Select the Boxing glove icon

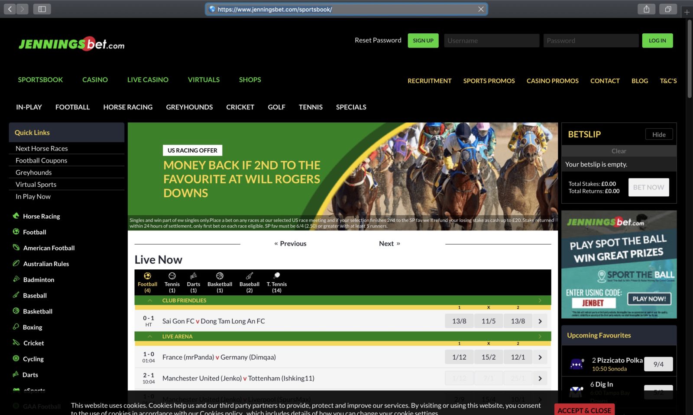(16, 327)
